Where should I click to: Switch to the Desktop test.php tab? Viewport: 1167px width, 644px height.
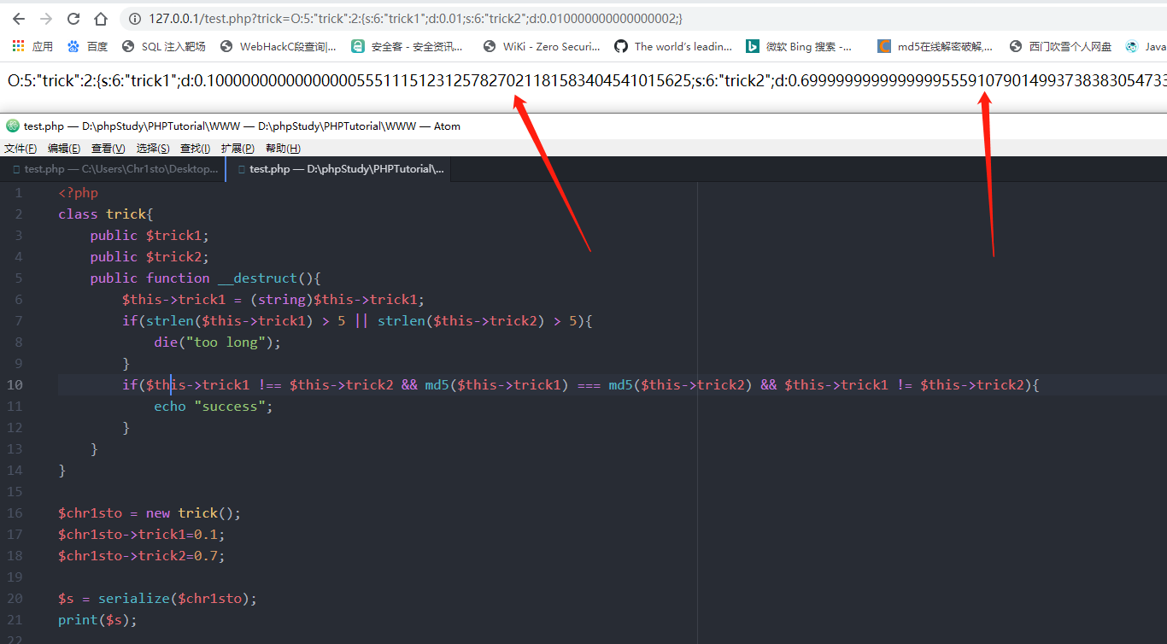tap(114, 169)
